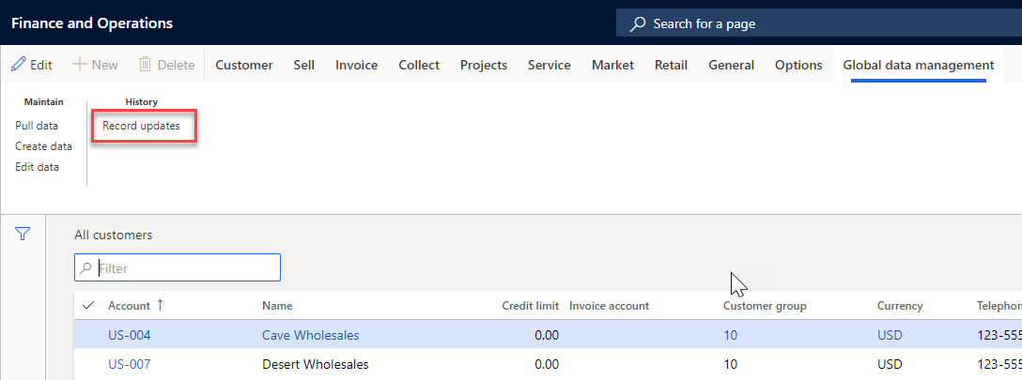Click the Delete trash button

tap(167, 65)
